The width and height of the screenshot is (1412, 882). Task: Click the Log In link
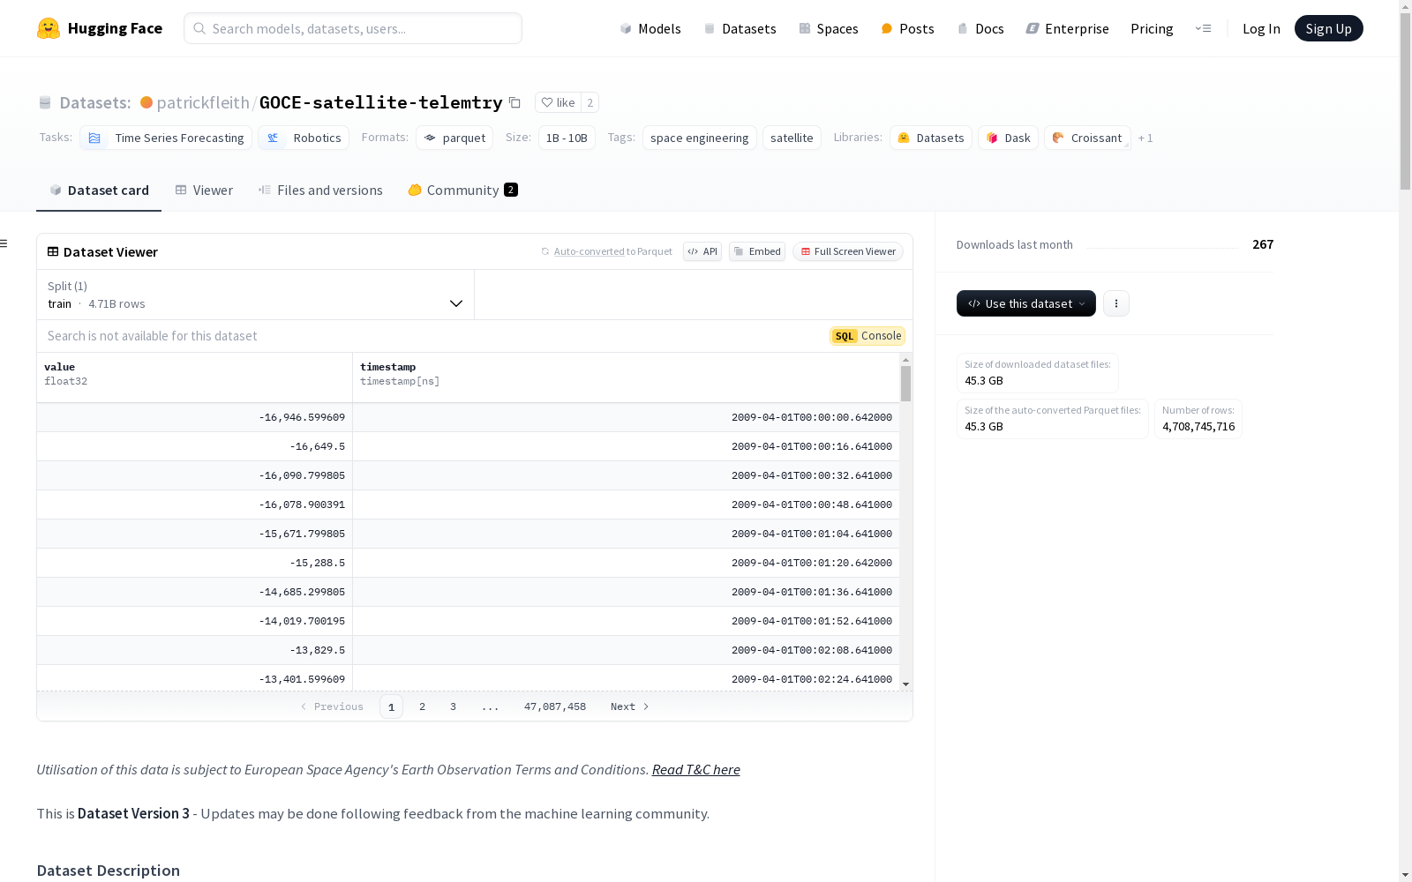(1261, 28)
